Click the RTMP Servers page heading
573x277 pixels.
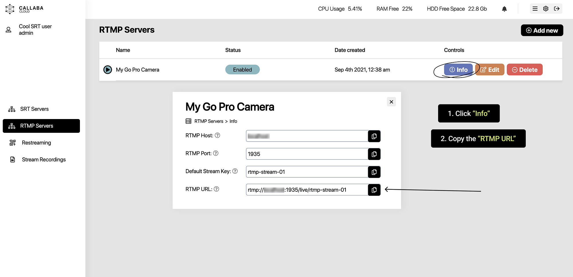127,30
